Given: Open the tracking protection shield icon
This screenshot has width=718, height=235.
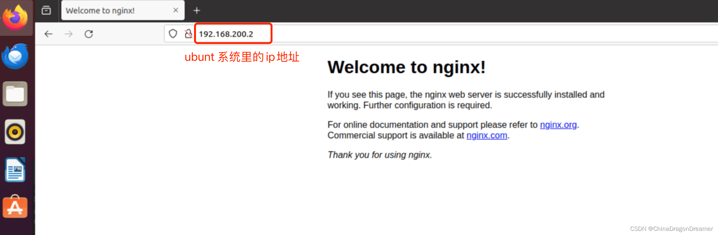Looking at the screenshot, I should (x=173, y=34).
